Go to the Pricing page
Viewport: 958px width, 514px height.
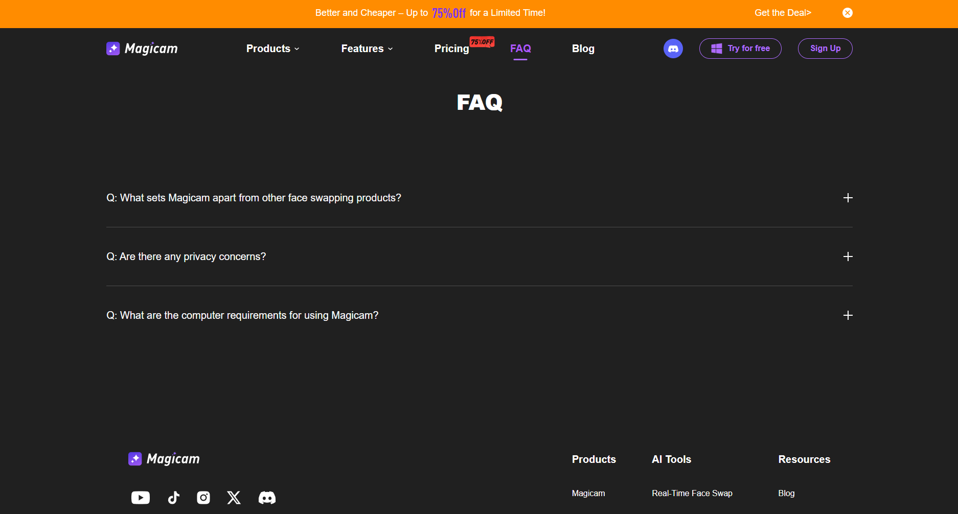click(x=451, y=49)
